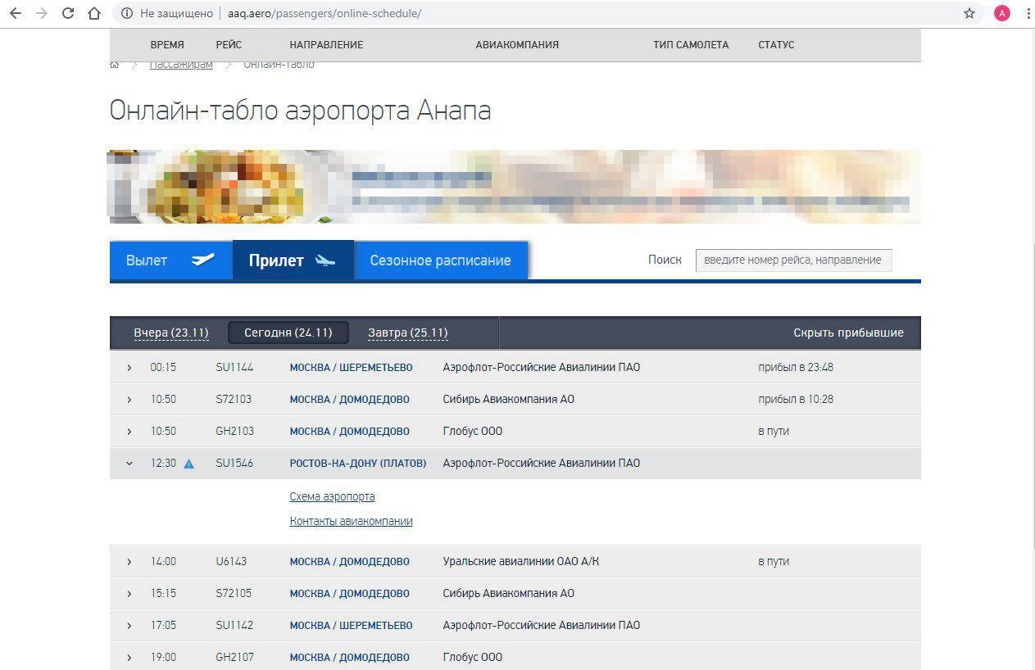
Task: Open the browser home page icon
Action: click(x=95, y=13)
